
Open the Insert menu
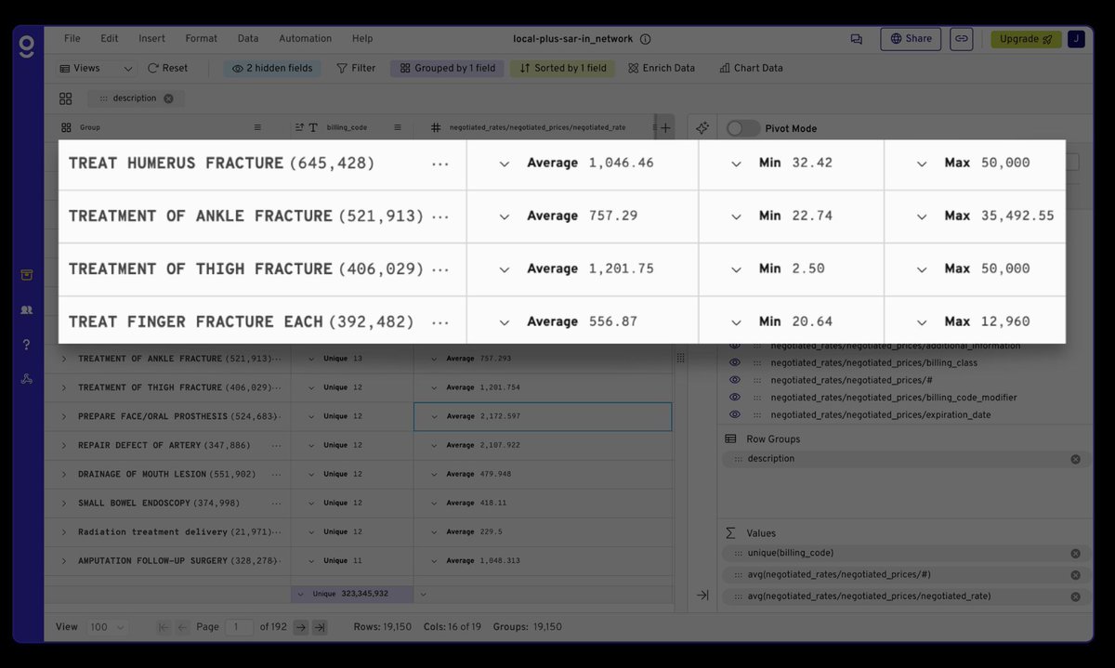tap(151, 39)
